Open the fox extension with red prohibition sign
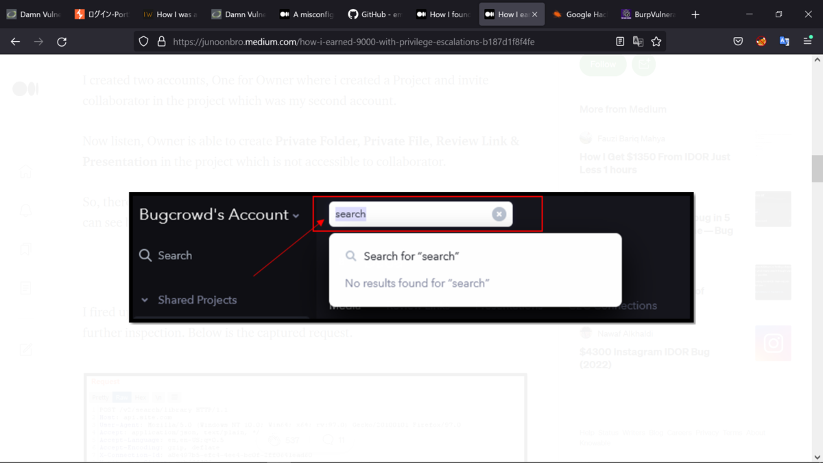The image size is (823, 463). (x=761, y=42)
